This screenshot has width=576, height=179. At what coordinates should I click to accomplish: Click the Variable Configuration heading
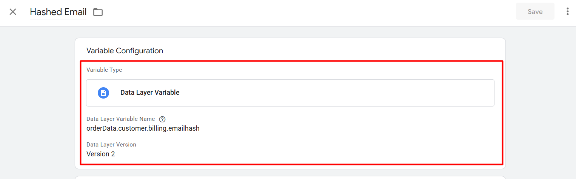coord(125,51)
